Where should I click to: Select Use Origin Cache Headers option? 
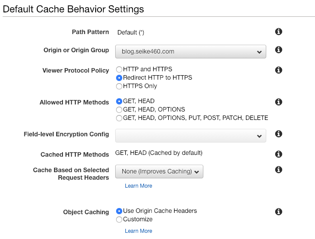(x=119, y=211)
